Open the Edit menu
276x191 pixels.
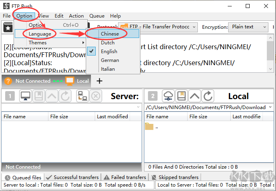click(x=59, y=16)
